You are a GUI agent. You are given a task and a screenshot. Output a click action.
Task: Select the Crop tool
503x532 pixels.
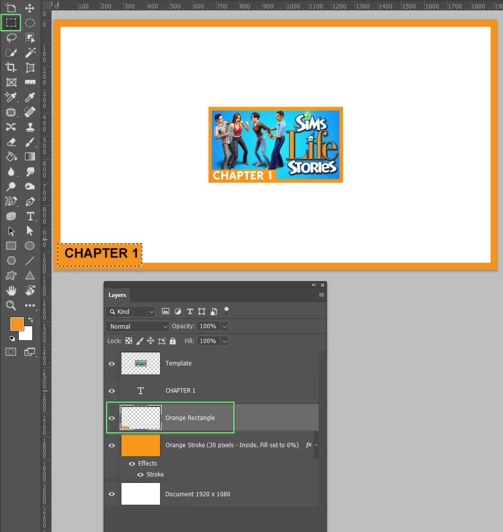[x=11, y=67]
